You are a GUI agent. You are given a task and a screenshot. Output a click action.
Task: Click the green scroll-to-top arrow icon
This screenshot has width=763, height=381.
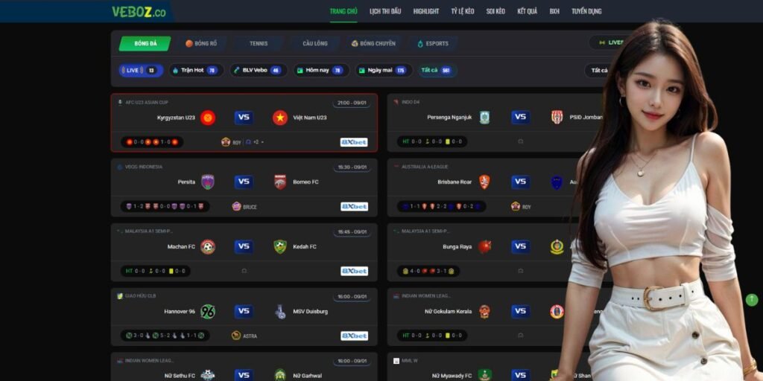coord(751,300)
